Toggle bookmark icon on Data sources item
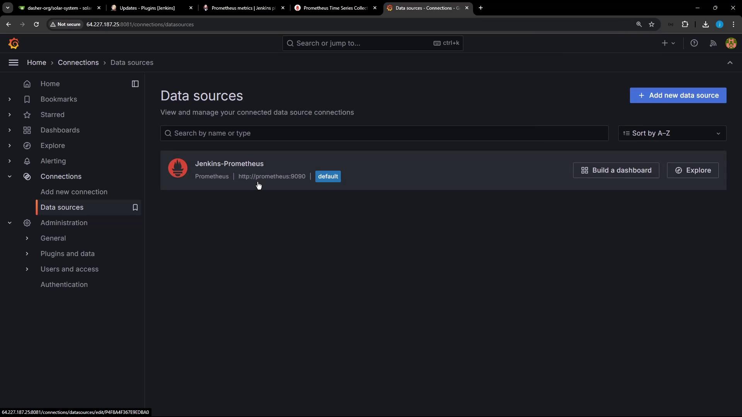742x417 pixels. [135, 207]
